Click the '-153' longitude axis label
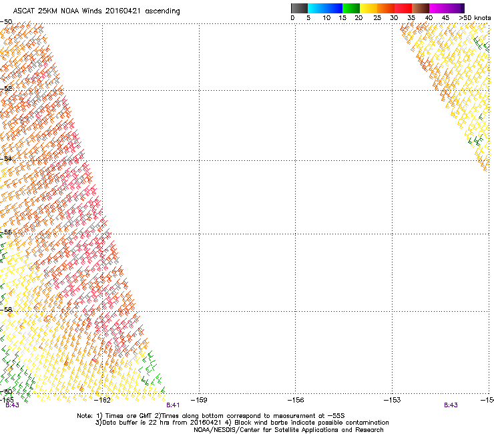 [x=392, y=400]
